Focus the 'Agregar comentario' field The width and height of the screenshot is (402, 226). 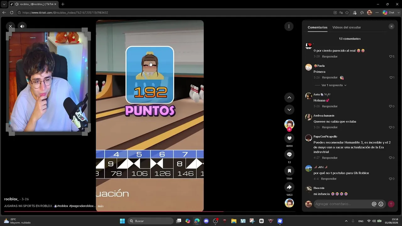pos(342,204)
